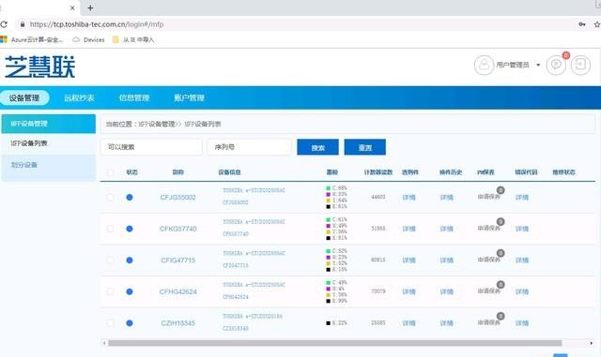
Task: Open the 从 IE 中导入 bookmarks folder
Action: click(x=133, y=39)
